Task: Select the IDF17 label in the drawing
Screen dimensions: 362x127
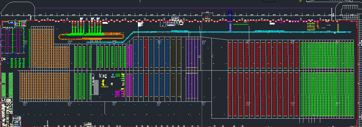Action: [8, 29]
